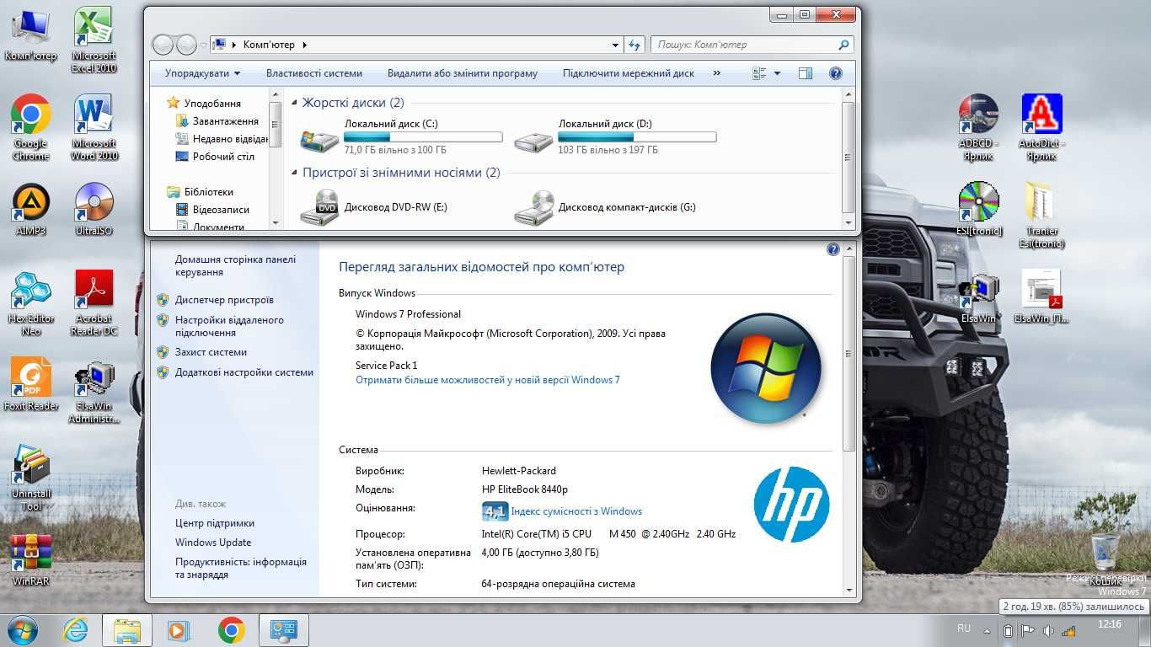Image resolution: width=1151 pixels, height=647 pixels.
Task: Open the UltraISO desktop icon
Action: 94,209
